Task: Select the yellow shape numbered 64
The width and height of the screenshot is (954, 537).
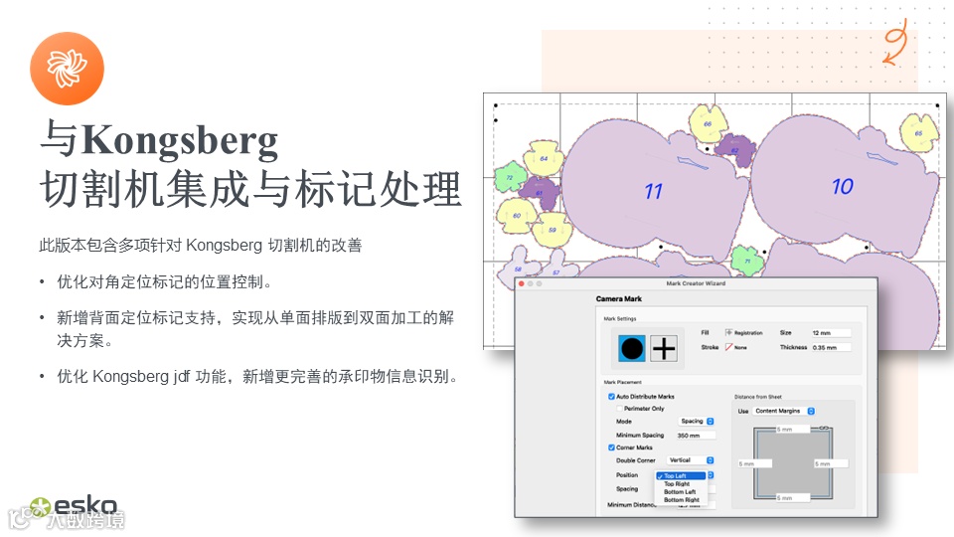Action: pos(544,158)
